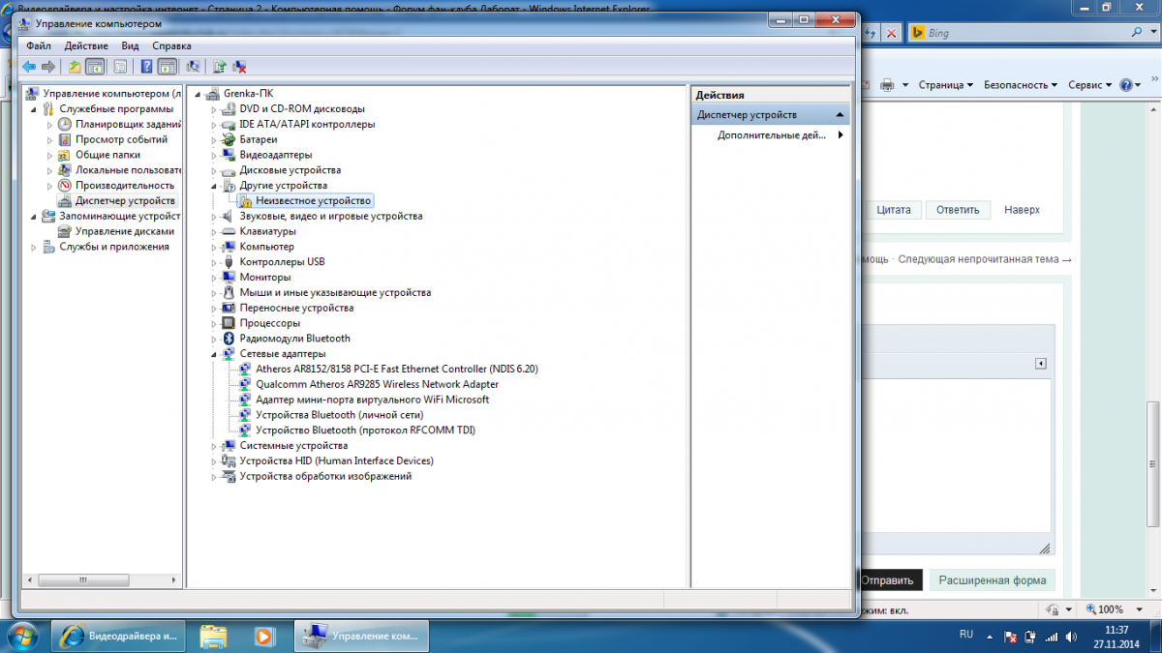Collapse the Grenka-ПК root node

pos(198,94)
